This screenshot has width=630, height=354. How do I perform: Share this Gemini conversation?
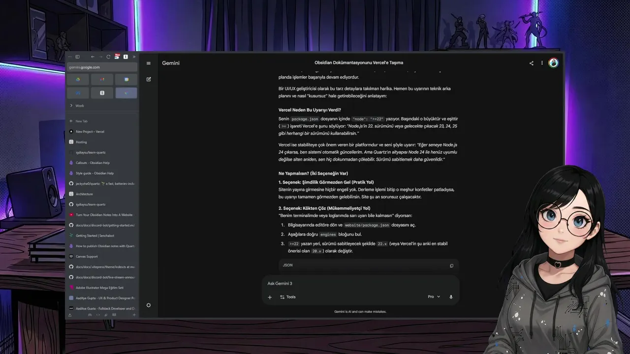531,63
